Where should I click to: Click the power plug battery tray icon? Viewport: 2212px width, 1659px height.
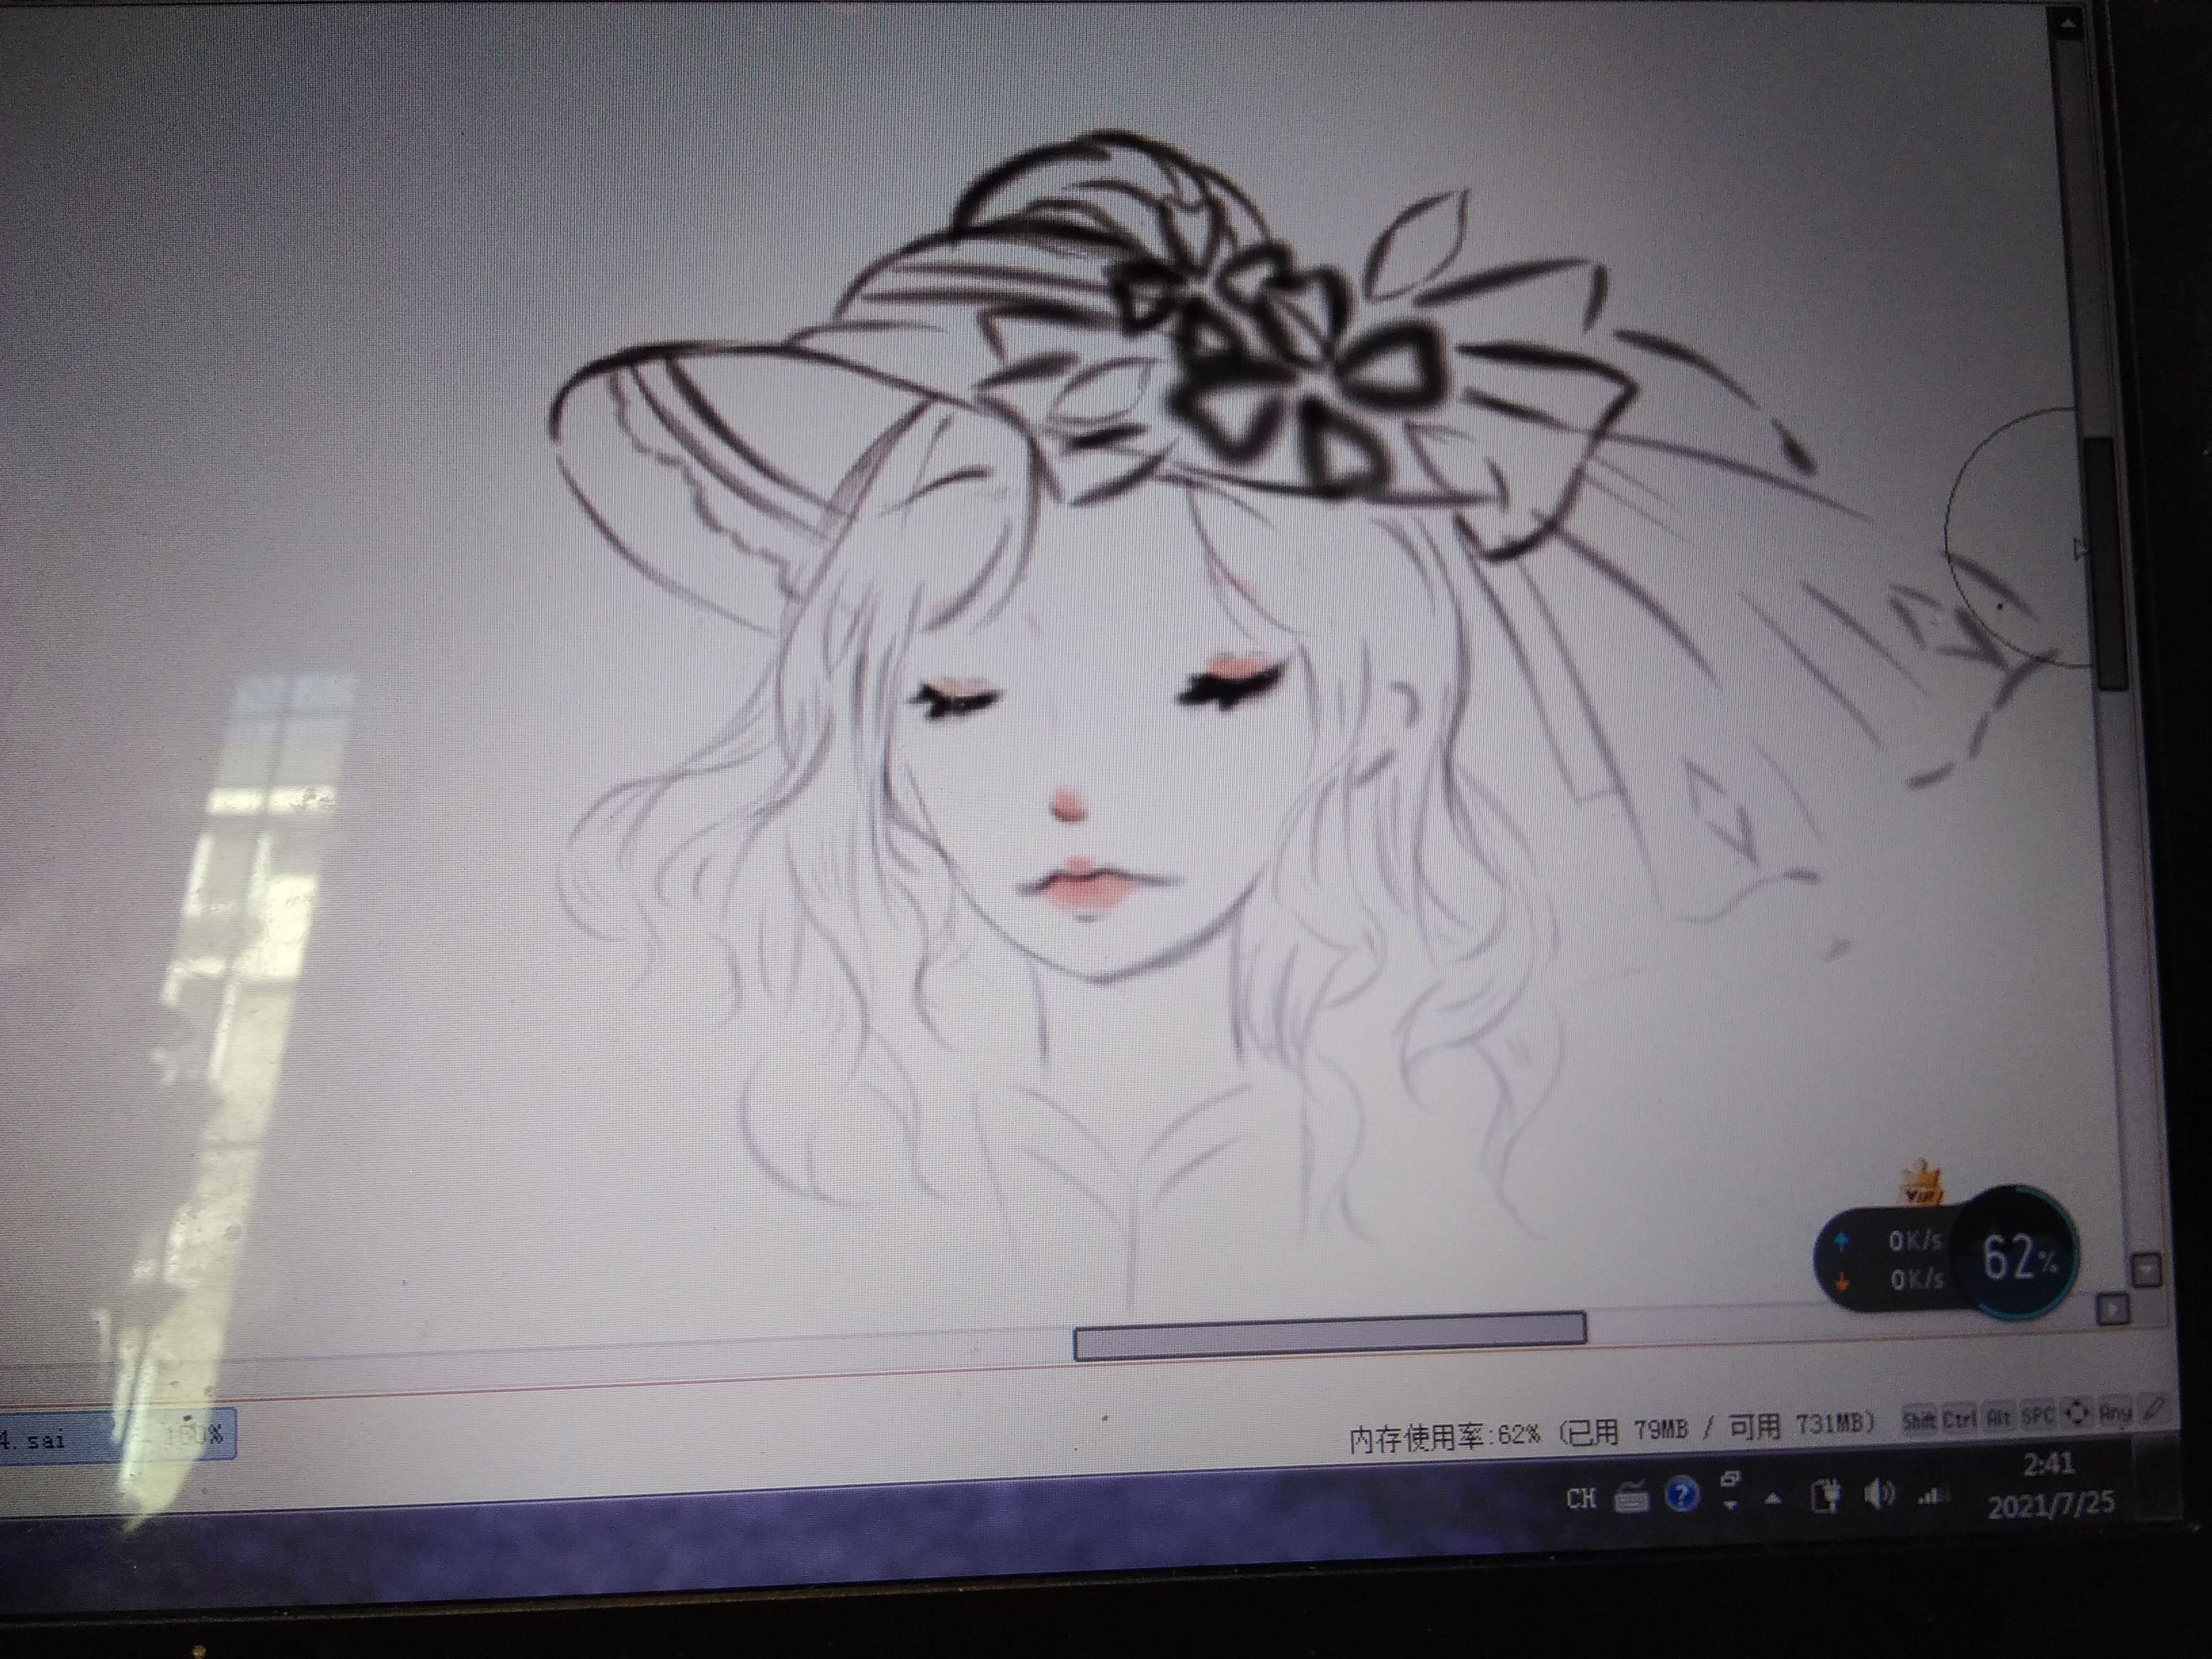(1826, 1497)
